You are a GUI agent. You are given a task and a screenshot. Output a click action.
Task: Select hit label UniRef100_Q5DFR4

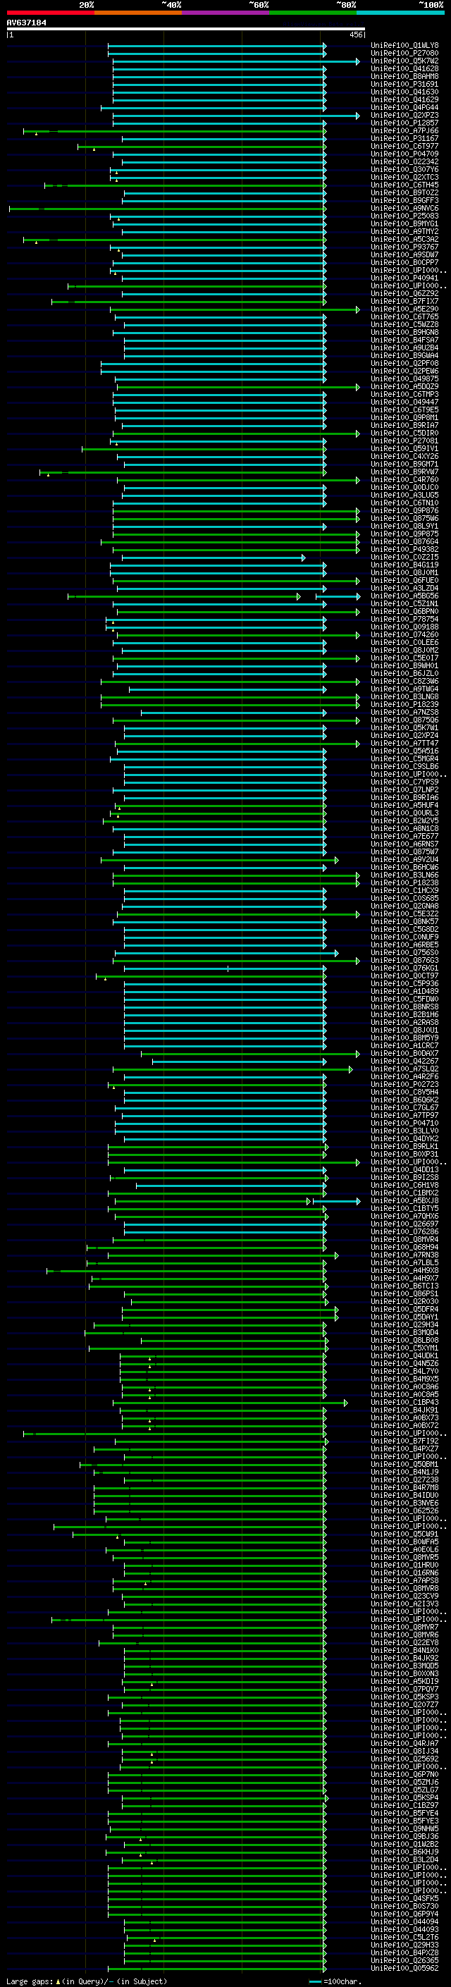(404, 1310)
